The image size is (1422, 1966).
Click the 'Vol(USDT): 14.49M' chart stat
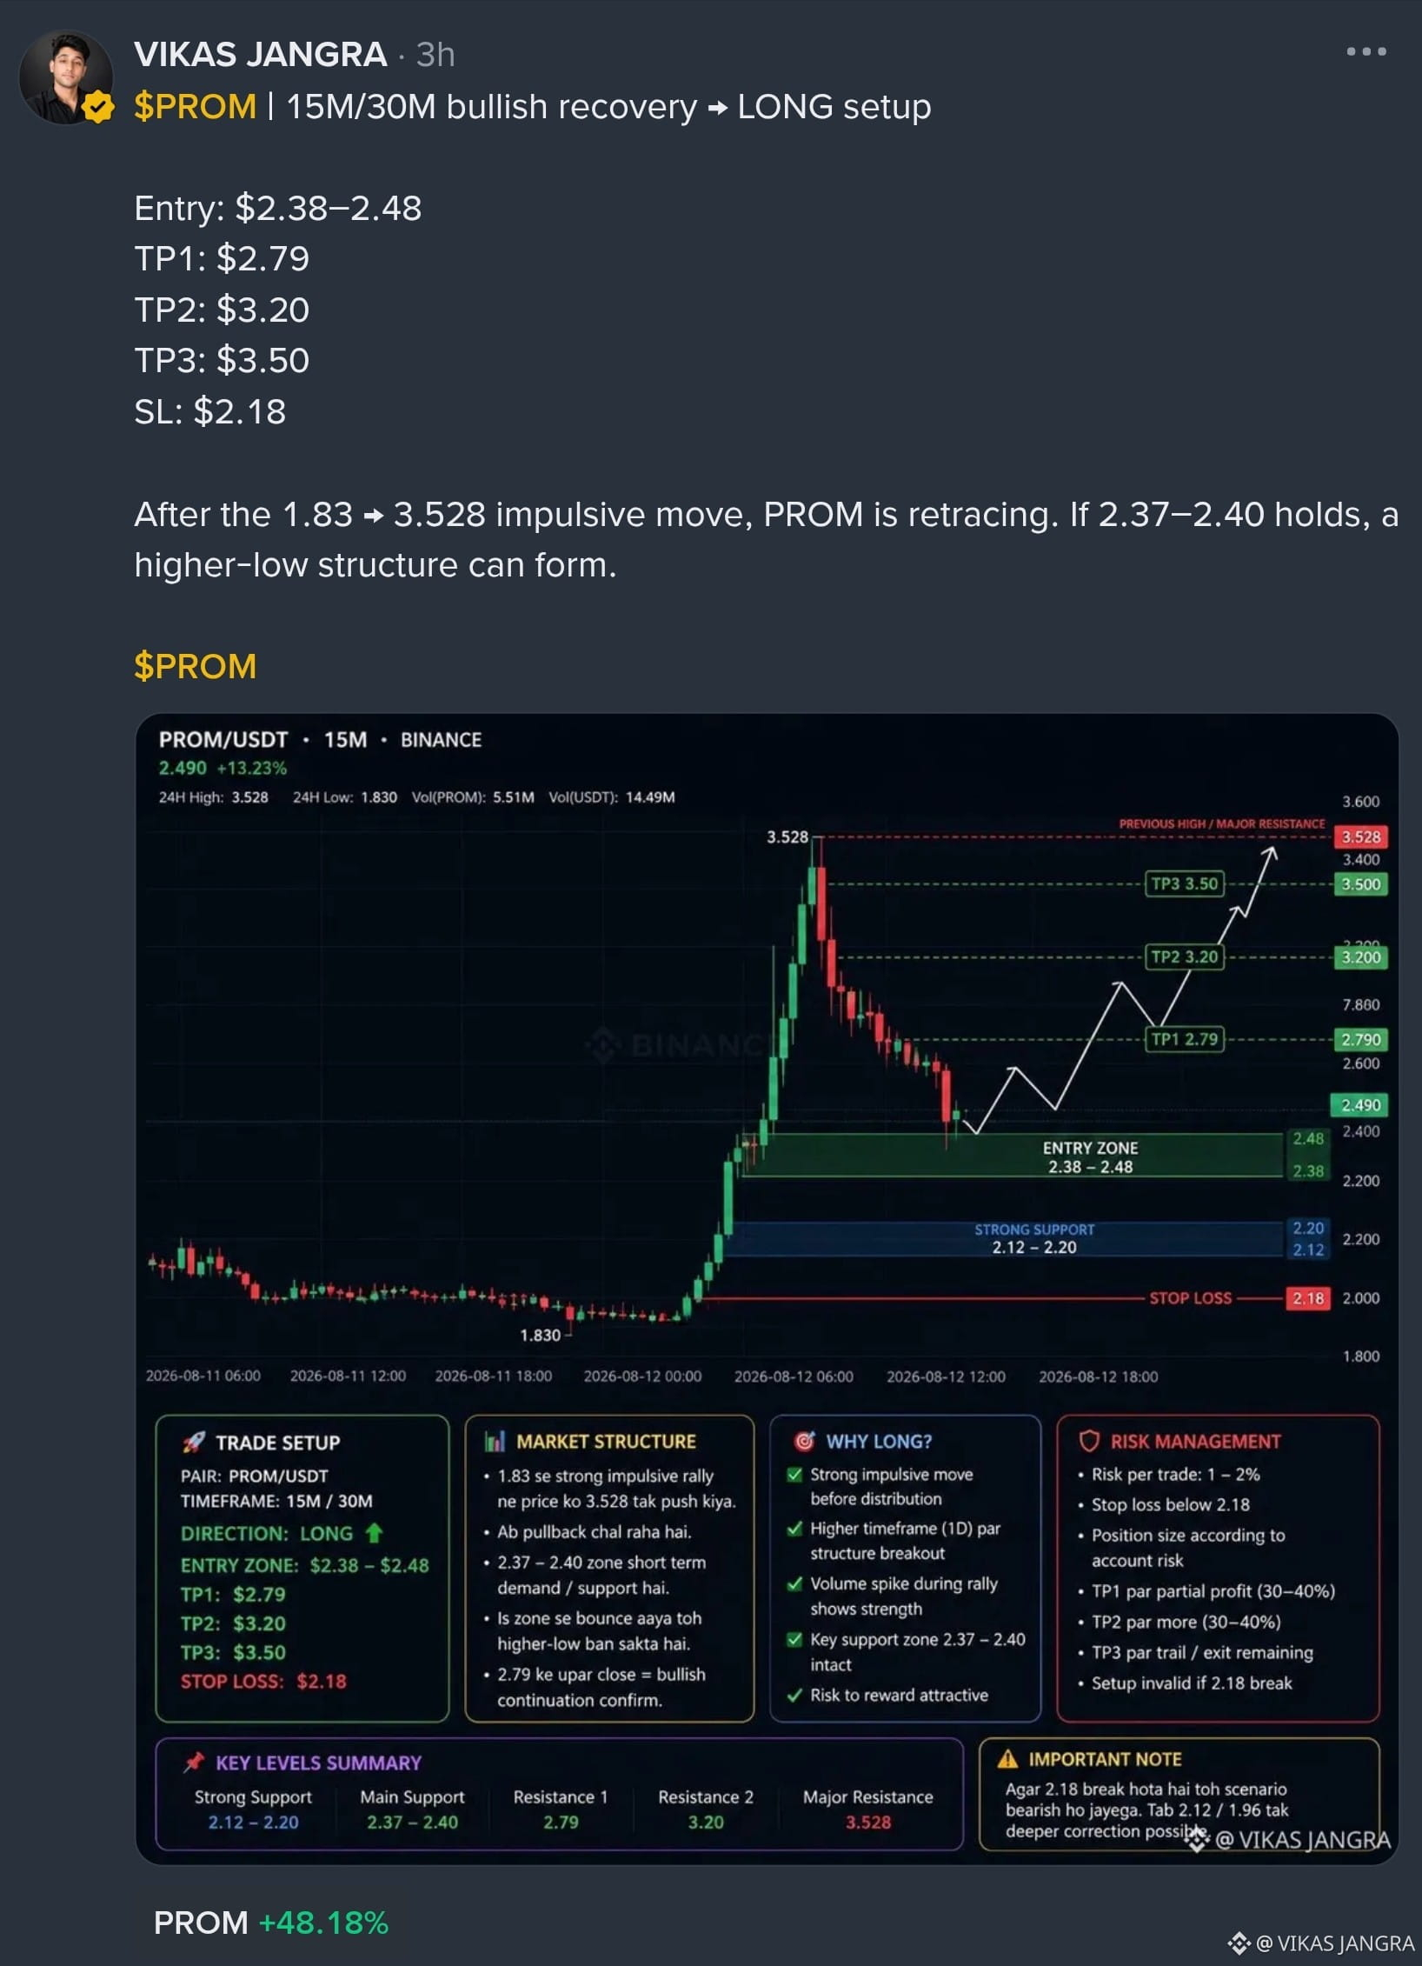point(612,797)
